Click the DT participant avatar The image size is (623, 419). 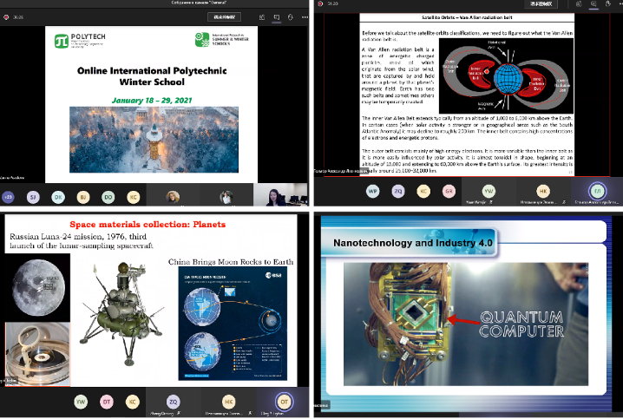click(x=107, y=402)
